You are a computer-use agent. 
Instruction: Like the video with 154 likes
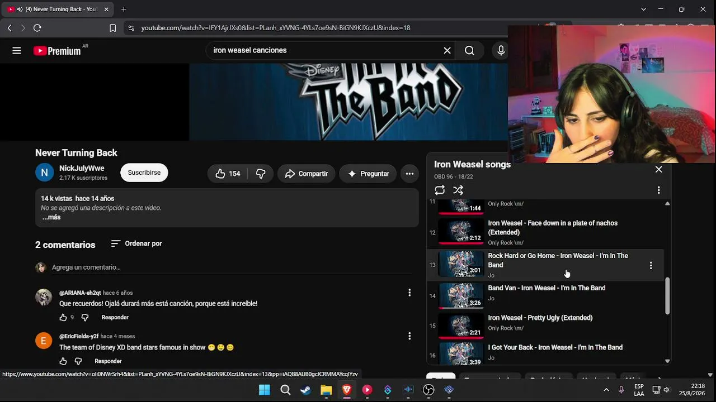228,174
